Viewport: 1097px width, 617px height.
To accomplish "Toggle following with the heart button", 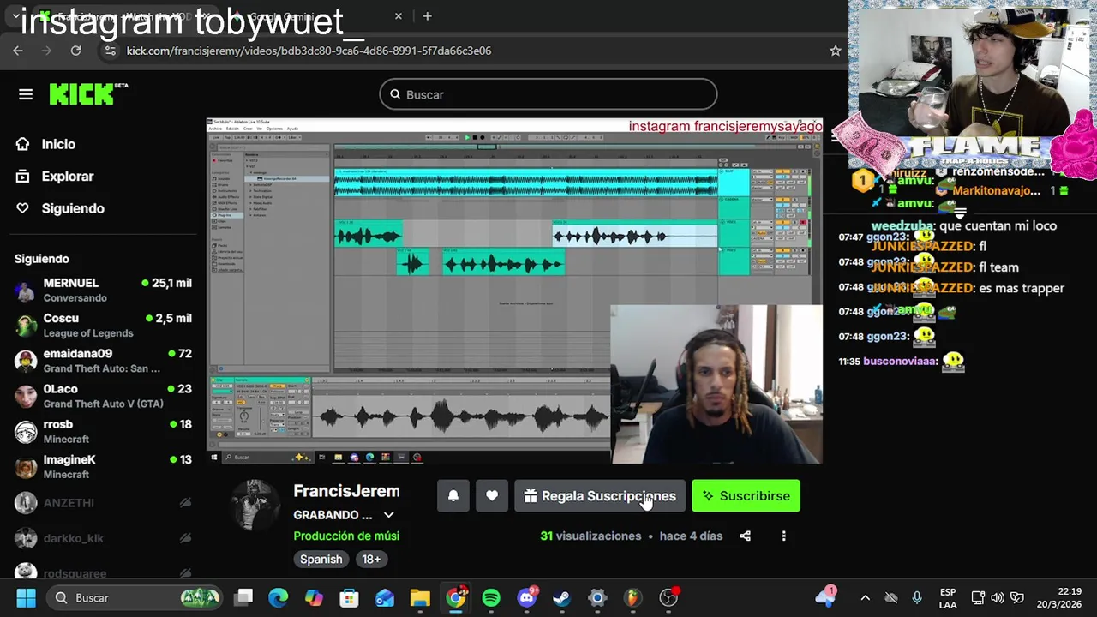I will point(492,496).
